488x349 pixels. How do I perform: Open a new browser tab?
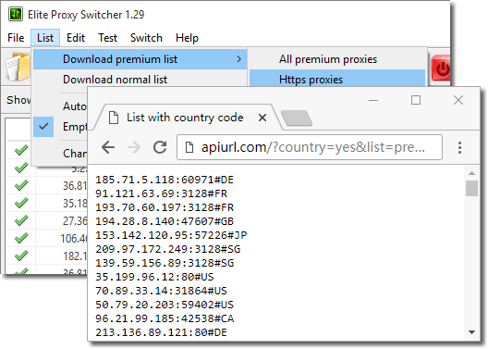coord(297,118)
